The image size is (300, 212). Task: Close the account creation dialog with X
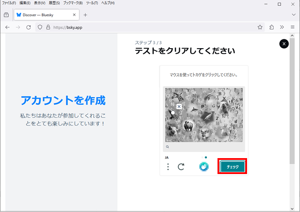pyautogui.click(x=284, y=44)
